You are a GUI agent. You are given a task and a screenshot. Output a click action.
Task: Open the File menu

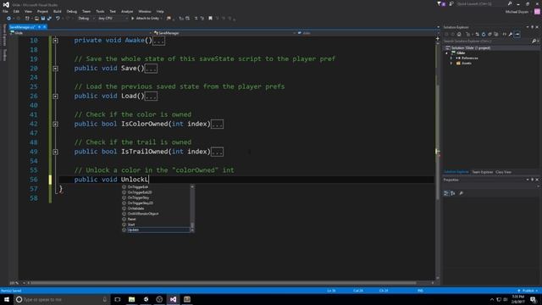[x=5, y=11]
